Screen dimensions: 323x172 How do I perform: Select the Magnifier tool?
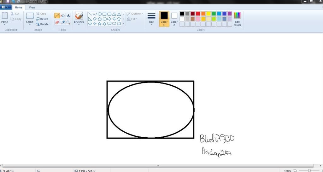pos(68,22)
